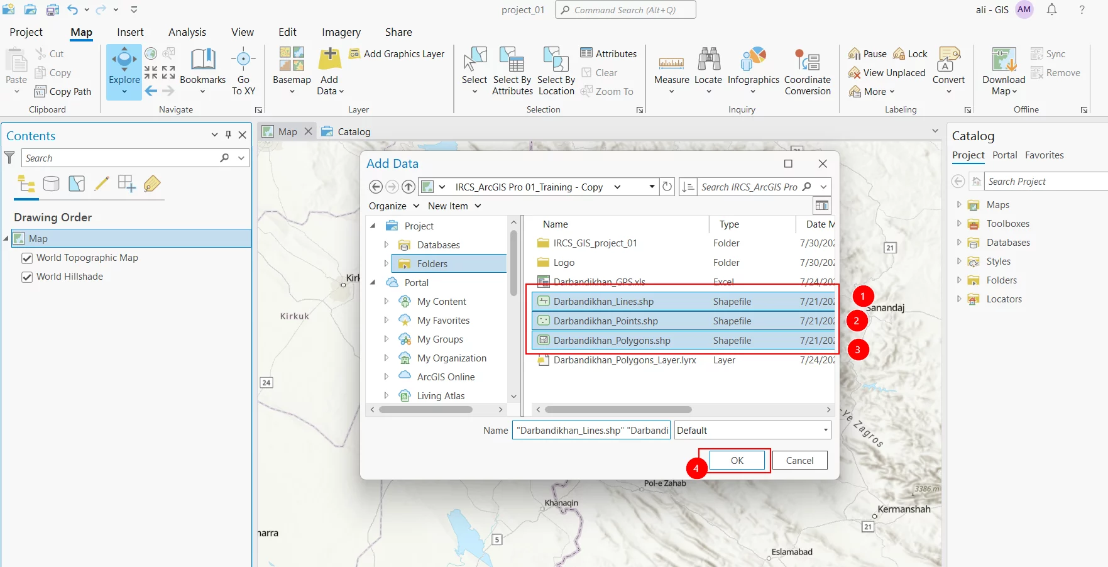Click the Name field in Add Data

[591, 431]
